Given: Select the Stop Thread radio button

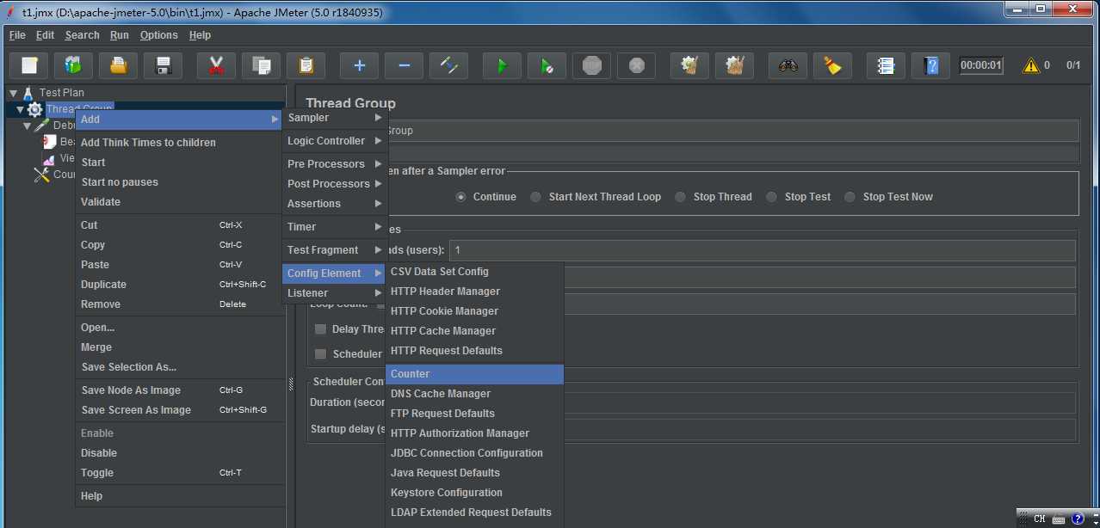Looking at the screenshot, I should pyautogui.click(x=681, y=197).
